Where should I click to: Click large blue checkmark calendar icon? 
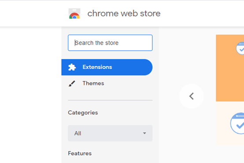tap(237, 123)
